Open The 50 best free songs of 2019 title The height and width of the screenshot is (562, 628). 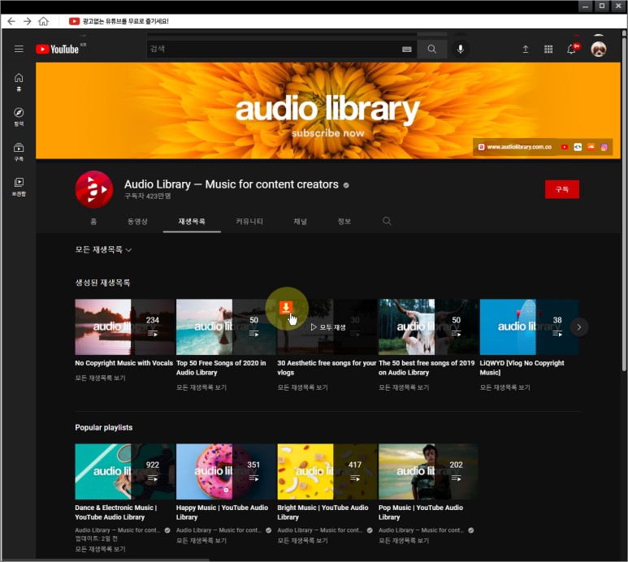[x=427, y=367]
